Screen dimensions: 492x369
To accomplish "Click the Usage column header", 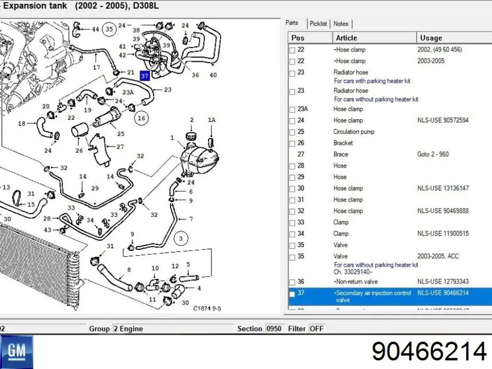I will [x=454, y=38].
